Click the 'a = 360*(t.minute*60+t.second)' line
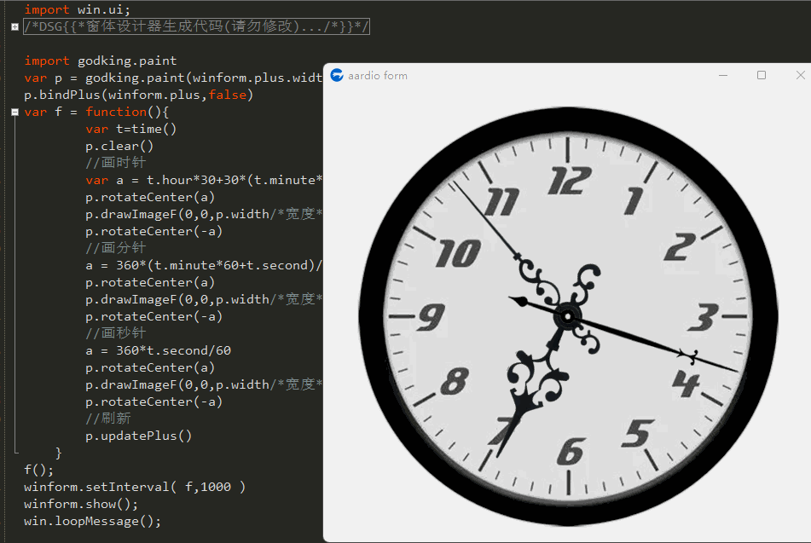The height and width of the screenshot is (543, 811). click(204, 266)
